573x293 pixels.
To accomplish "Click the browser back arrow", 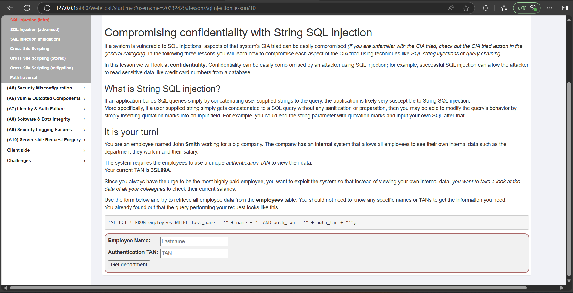I will tap(10, 8).
